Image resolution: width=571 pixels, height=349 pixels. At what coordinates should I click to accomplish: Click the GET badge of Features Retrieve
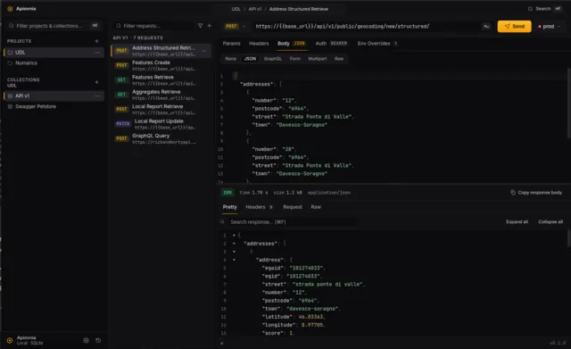coord(121,79)
